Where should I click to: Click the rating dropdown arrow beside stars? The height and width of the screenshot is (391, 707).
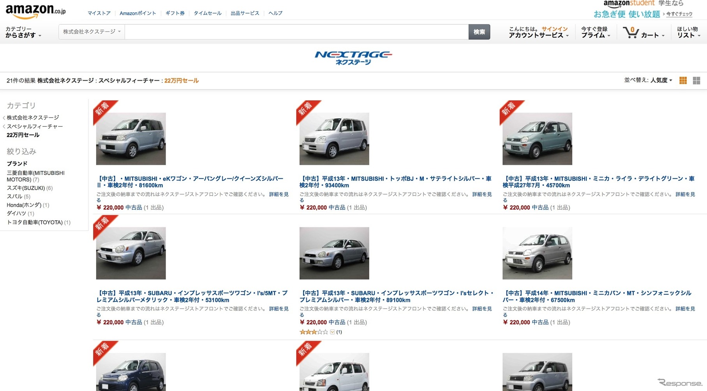(x=332, y=332)
